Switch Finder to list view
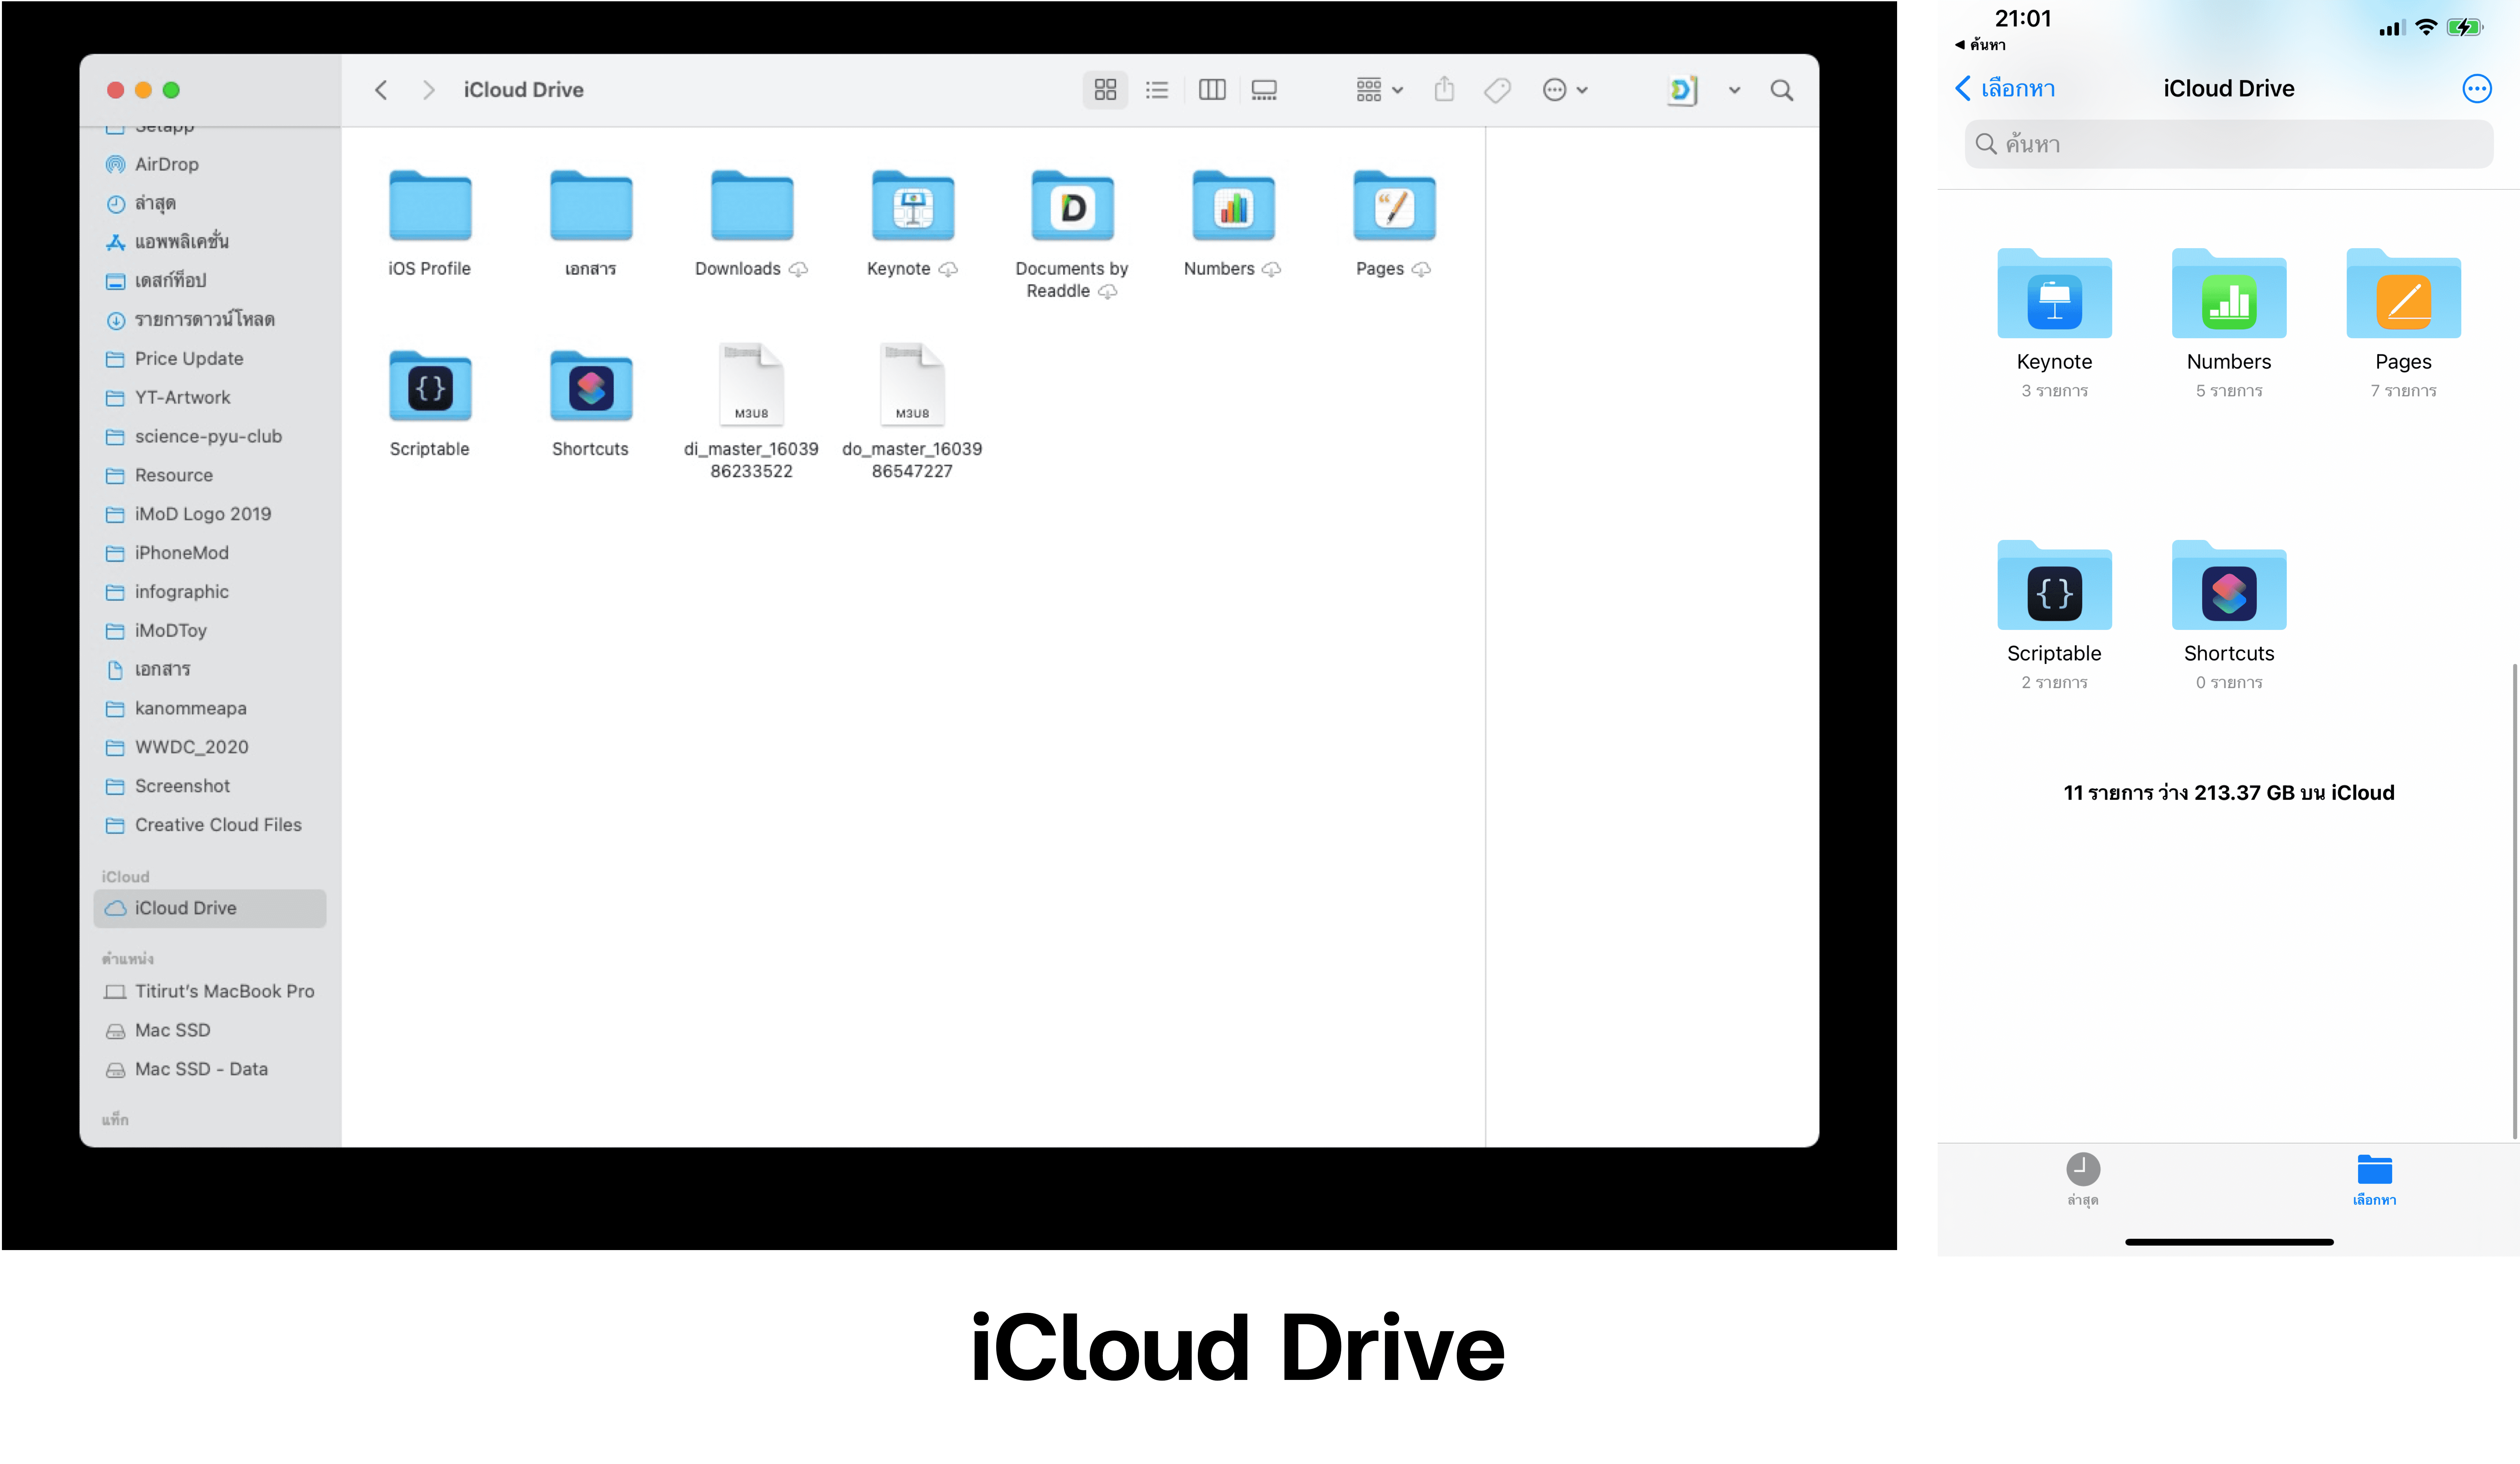The image size is (2520, 1464). coord(1157,90)
